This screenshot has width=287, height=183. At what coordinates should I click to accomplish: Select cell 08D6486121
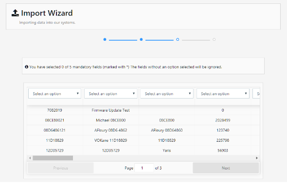point(54,130)
